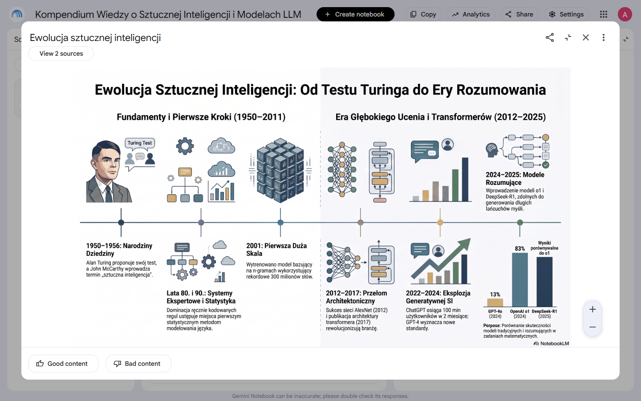
Task: Click the collapse panel icon behind the dialog, right edge
Action: (x=626, y=39)
